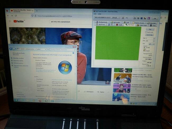Click the YouTube logo
This screenshot has width=172, height=129.
(19, 21)
